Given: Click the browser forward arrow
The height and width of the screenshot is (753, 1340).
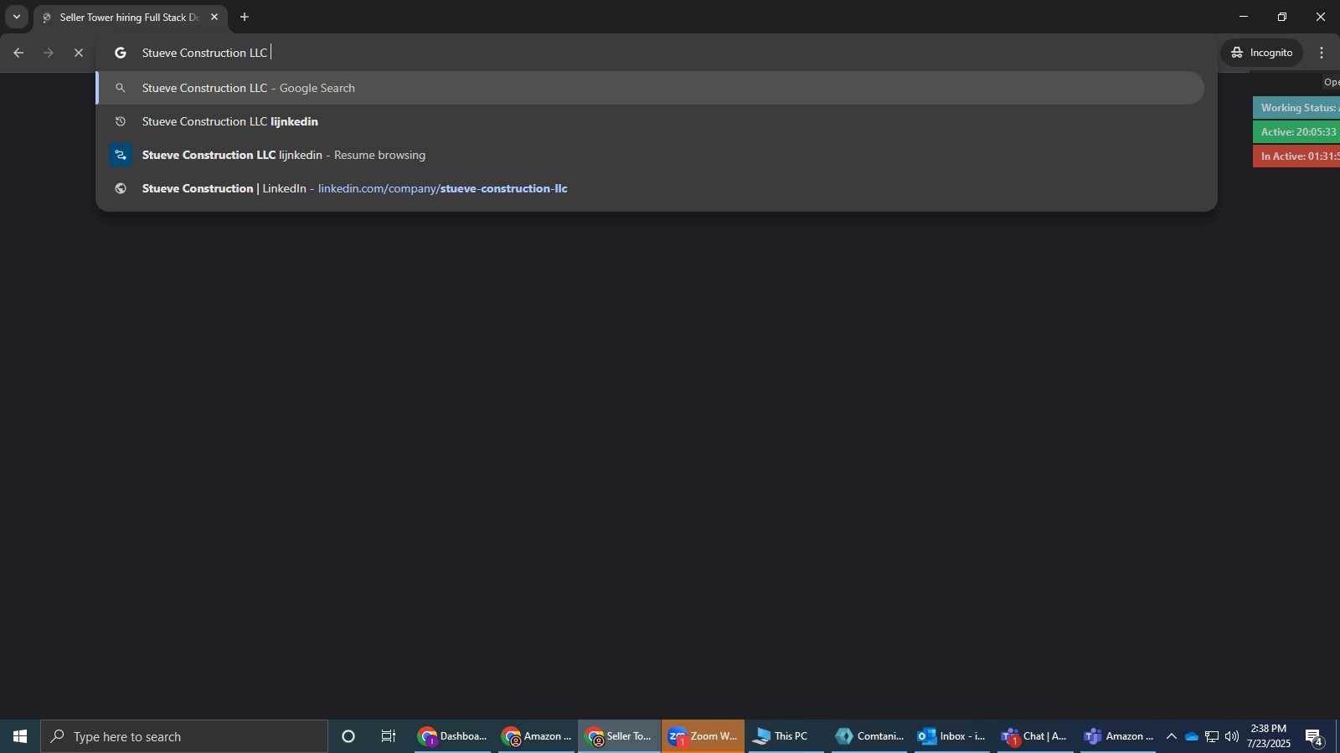Looking at the screenshot, I should coord(49,53).
